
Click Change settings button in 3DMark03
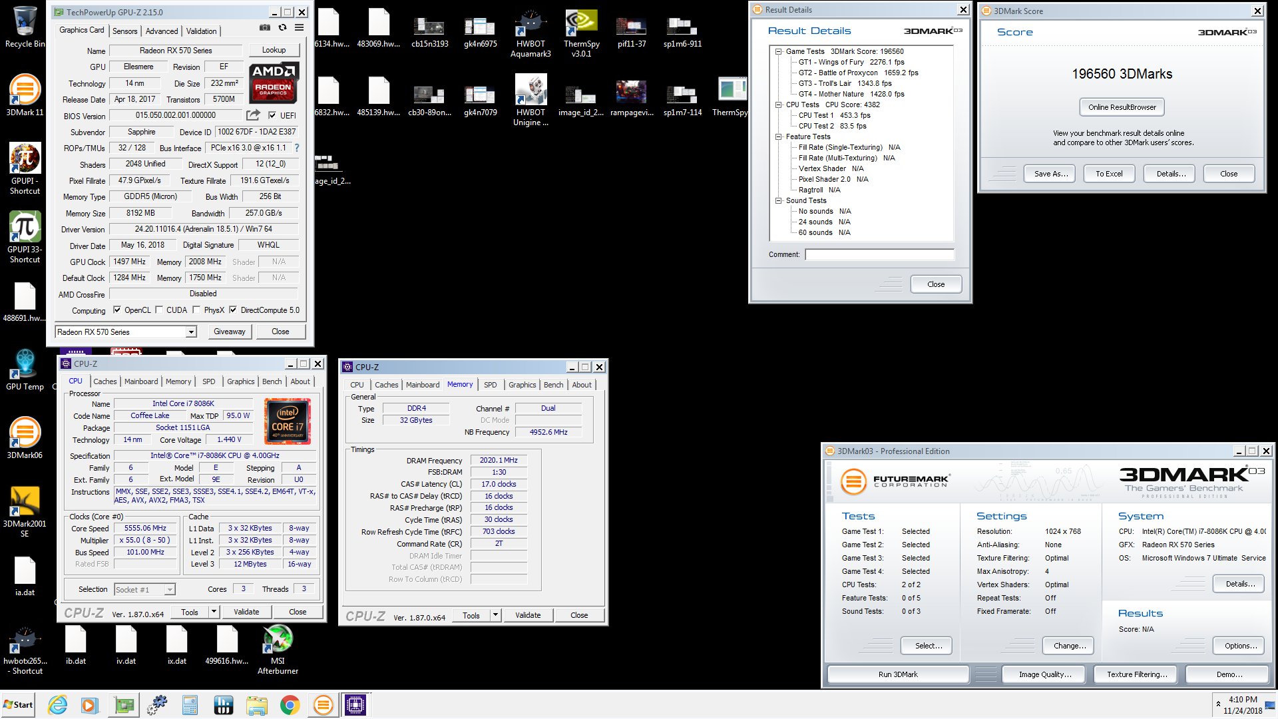click(x=1070, y=646)
